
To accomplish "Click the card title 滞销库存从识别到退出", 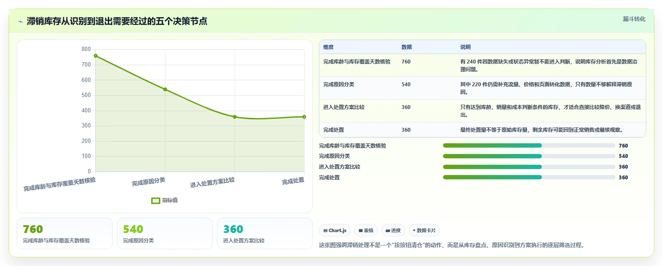I will 117,21.
